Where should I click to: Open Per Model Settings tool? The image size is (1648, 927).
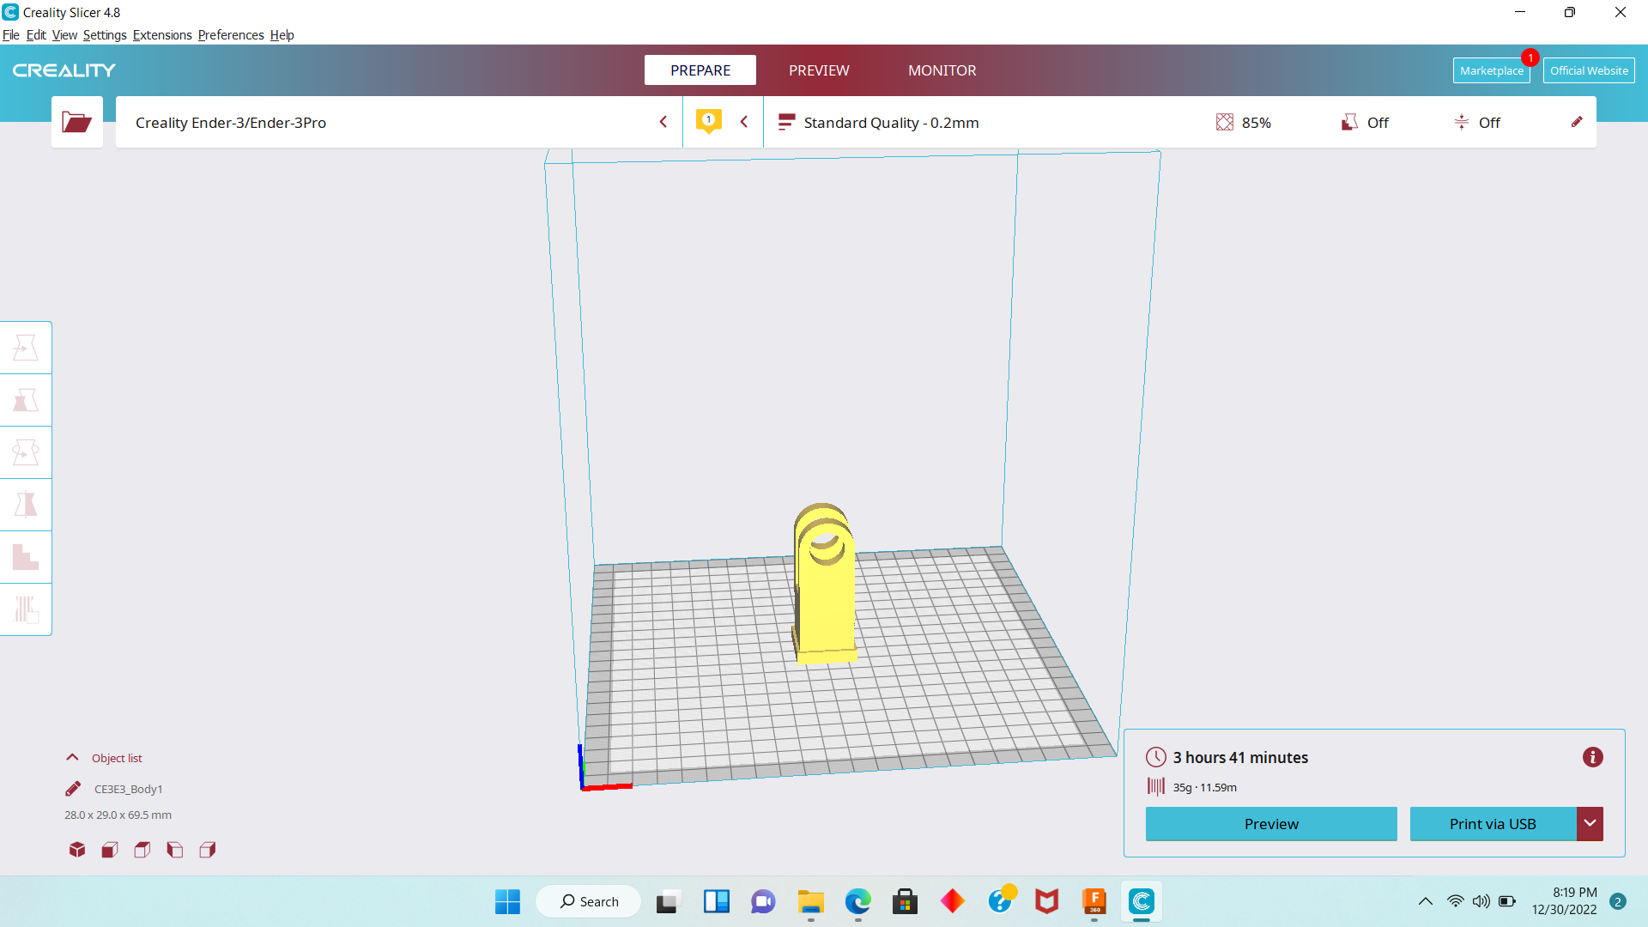(26, 557)
